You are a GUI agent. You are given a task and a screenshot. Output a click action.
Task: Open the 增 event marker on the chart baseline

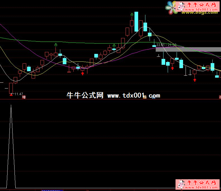click(24, 97)
